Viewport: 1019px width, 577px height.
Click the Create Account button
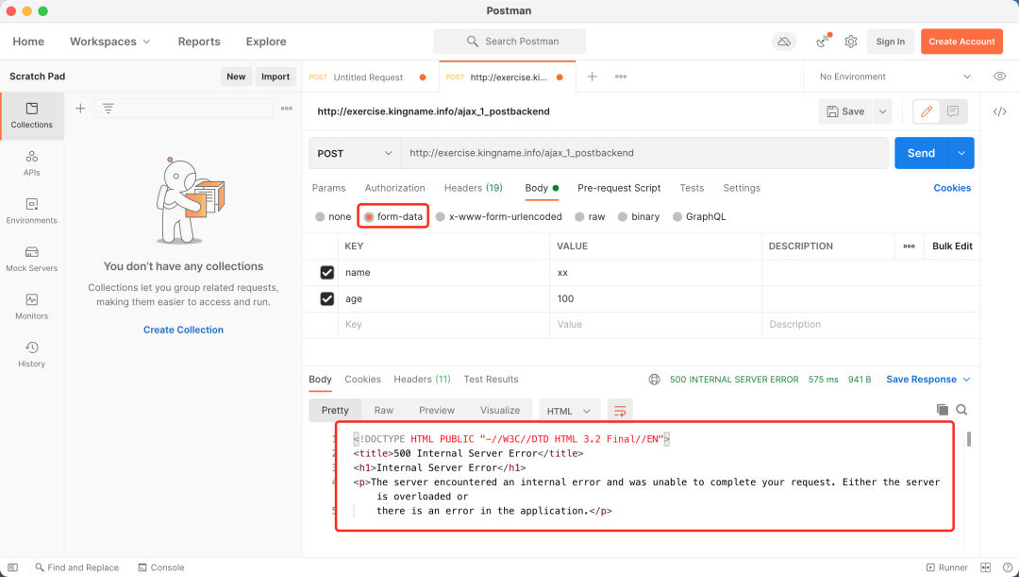pyautogui.click(x=961, y=42)
